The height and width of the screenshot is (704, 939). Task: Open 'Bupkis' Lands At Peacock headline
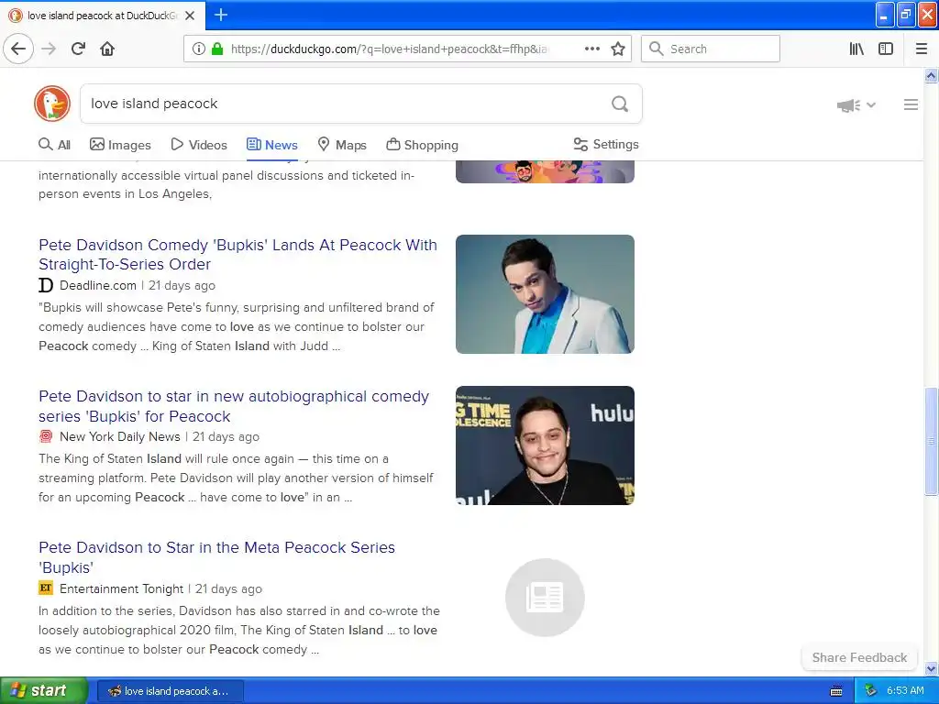tap(238, 255)
